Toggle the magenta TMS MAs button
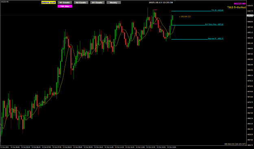Image resolution: width=254 pixels, height=149 pixels. pyautogui.click(x=65, y=6)
